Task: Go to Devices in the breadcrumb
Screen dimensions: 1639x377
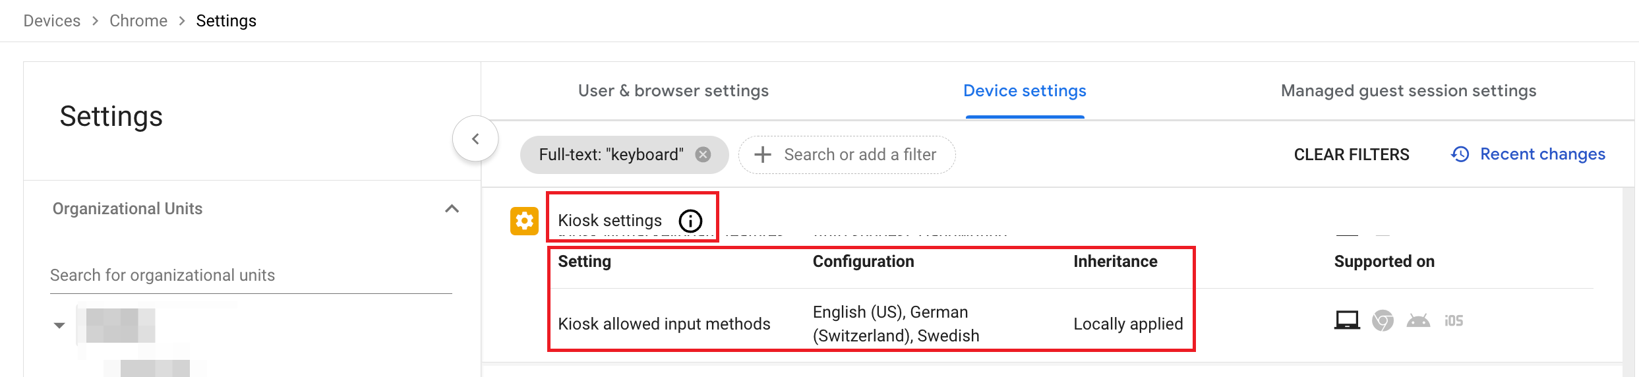Action: point(52,21)
